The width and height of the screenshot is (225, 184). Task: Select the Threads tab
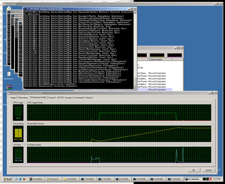(x=52, y=98)
